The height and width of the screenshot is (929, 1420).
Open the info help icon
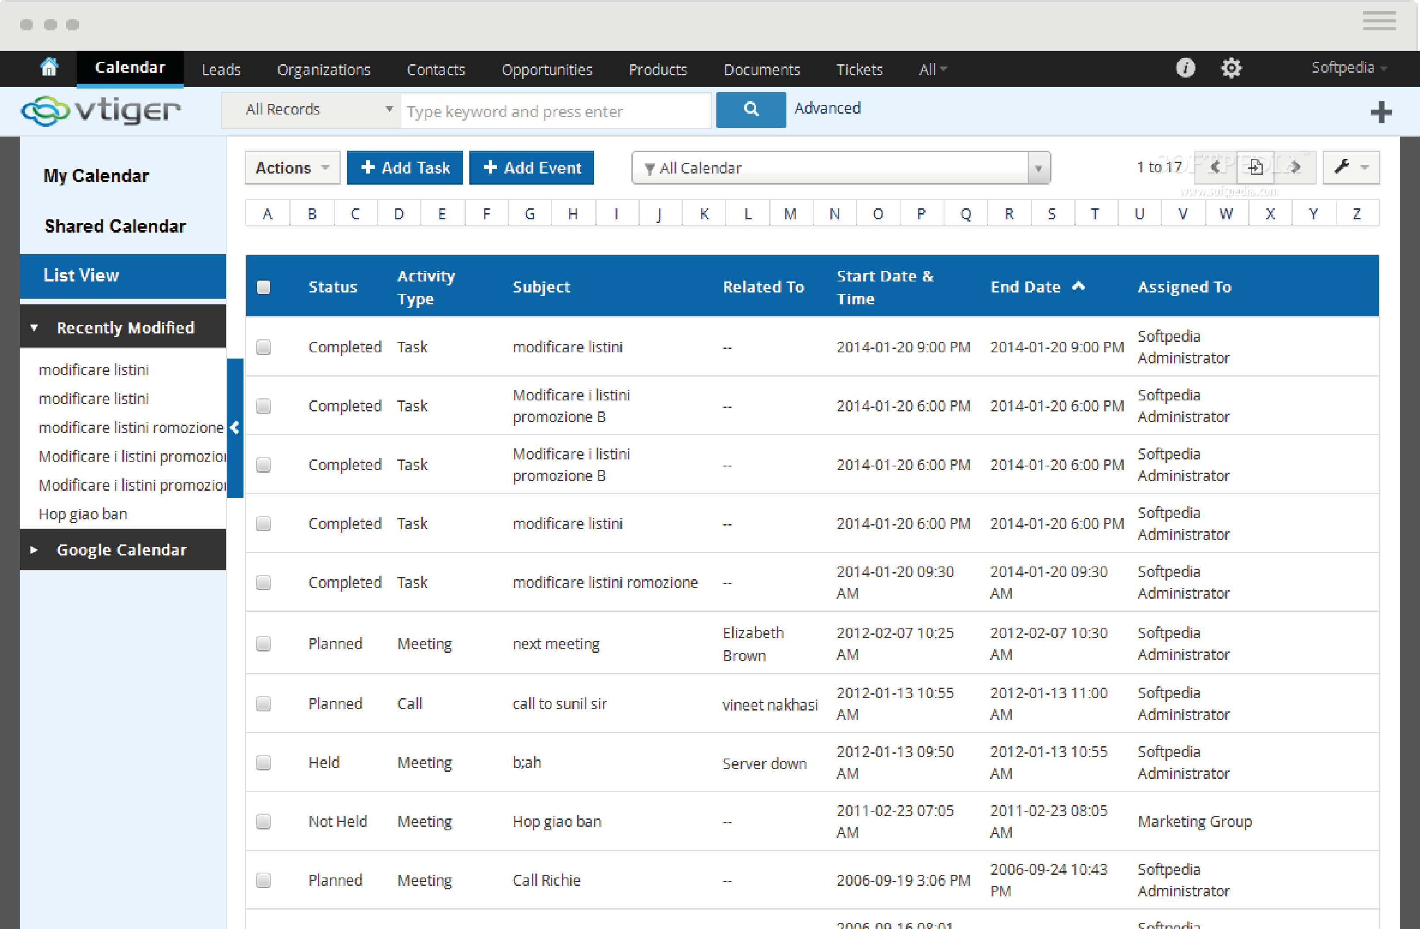point(1185,68)
